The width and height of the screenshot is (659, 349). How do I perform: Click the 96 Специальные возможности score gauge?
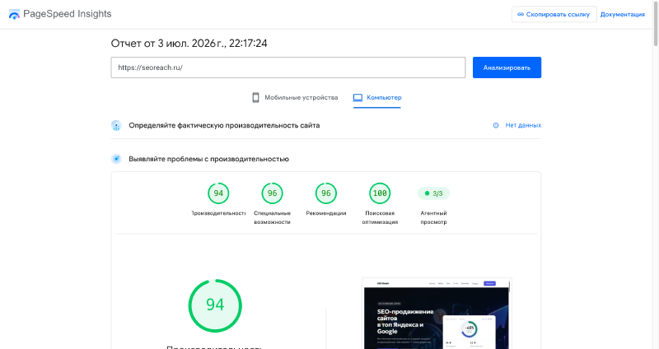273,193
